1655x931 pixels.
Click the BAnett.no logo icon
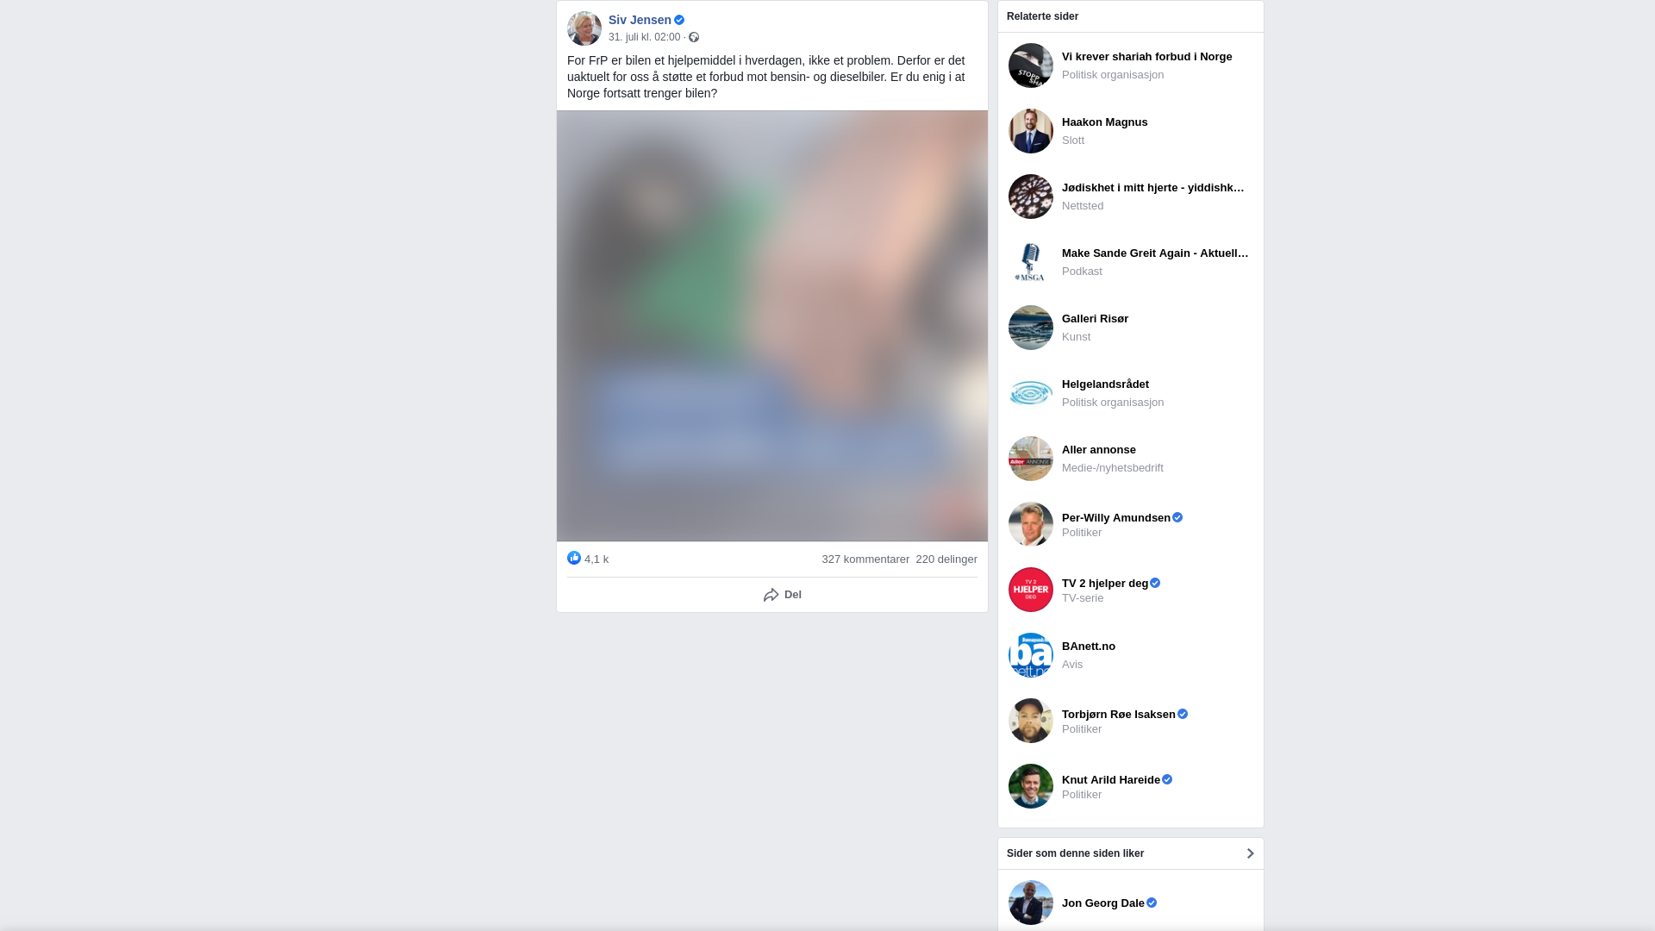1031,655
